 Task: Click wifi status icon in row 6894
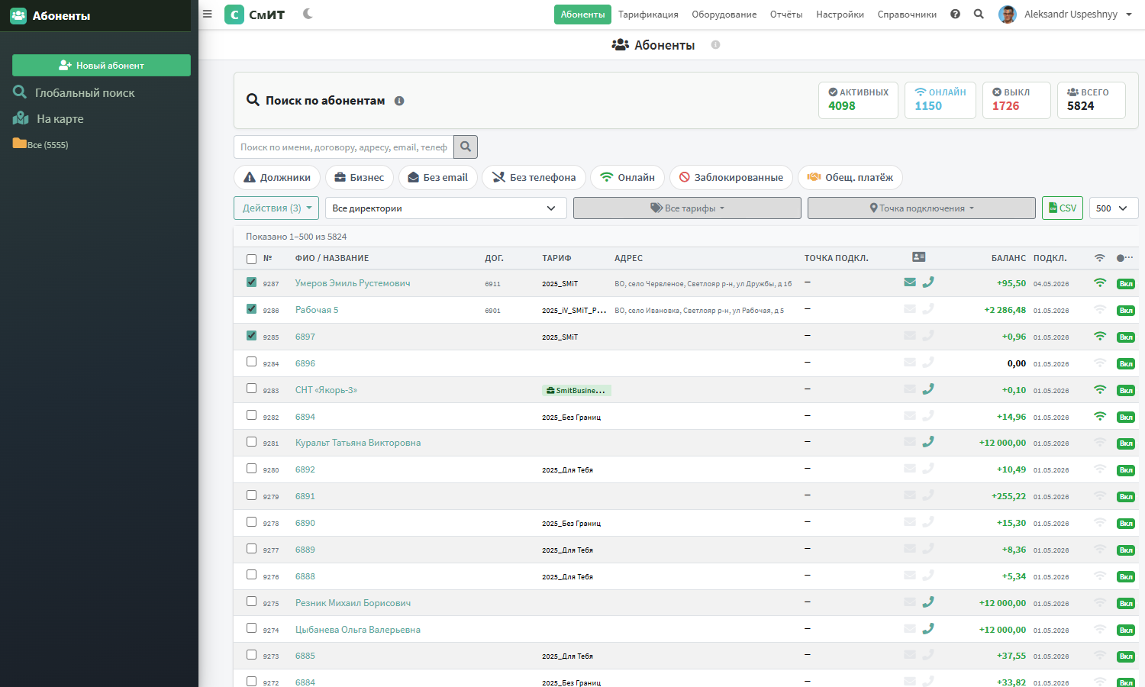tap(1100, 416)
